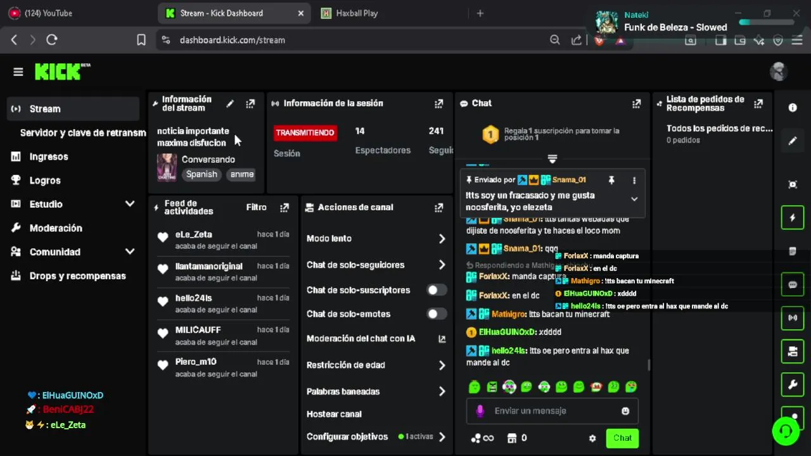This screenshot has width=811, height=456.
Task: Expand the Restricción de edad arrow
Action: point(442,365)
